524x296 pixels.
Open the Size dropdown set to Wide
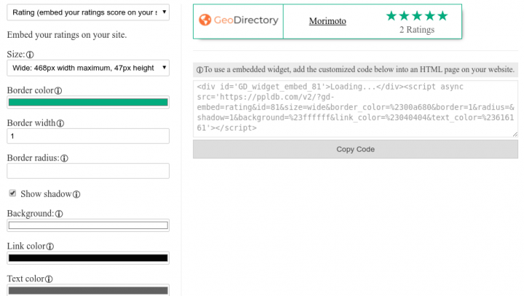tap(88, 68)
